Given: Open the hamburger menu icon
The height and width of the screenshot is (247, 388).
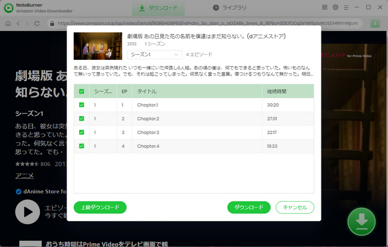Looking at the screenshot, I should [x=346, y=7].
